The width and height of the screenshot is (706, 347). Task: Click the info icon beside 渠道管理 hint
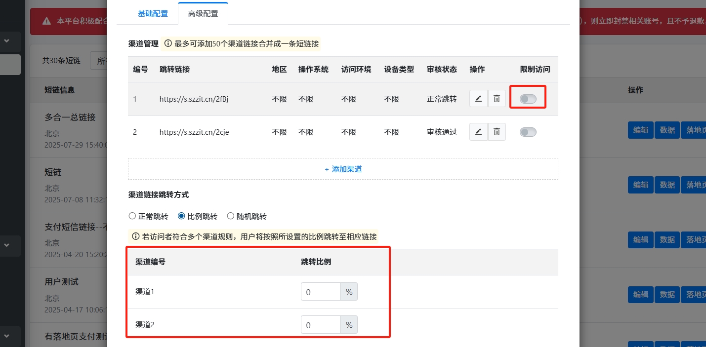(x=168, y=43)
